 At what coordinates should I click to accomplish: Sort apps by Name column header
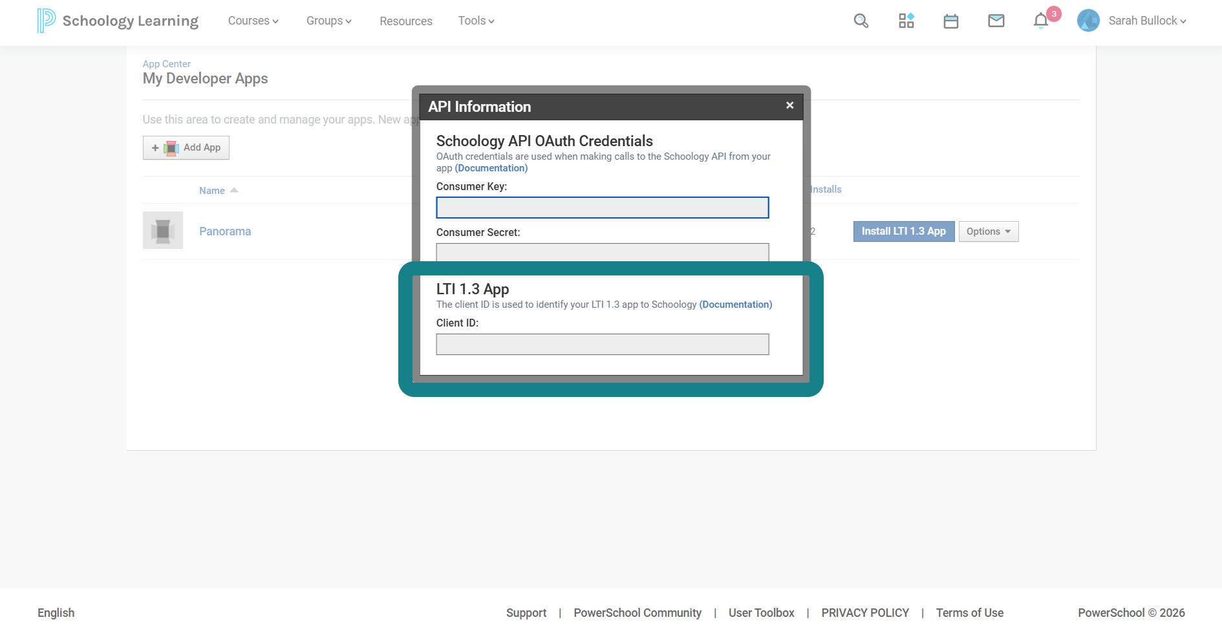tap(212, 190)
